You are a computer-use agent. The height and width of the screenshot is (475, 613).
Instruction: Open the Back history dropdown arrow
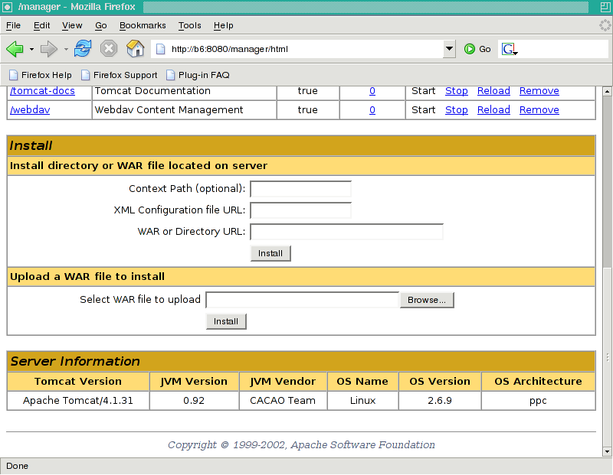31,50
